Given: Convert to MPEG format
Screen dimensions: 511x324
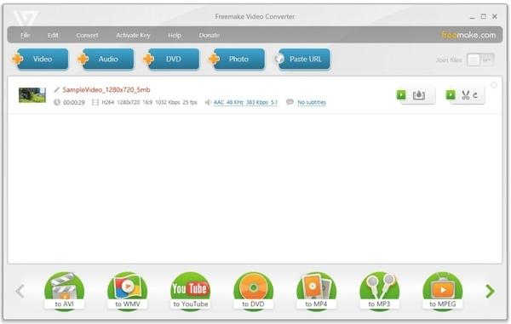Looking at the screenshot, I should [443, 291].
